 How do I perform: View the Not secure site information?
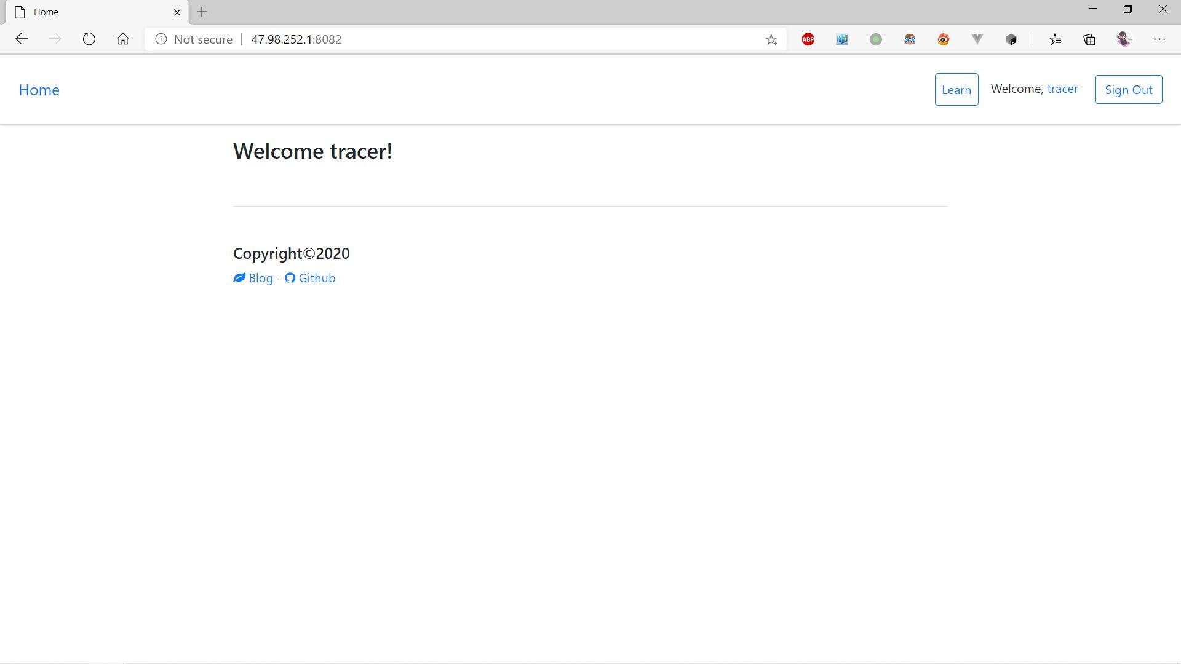(x=194, y=39)
